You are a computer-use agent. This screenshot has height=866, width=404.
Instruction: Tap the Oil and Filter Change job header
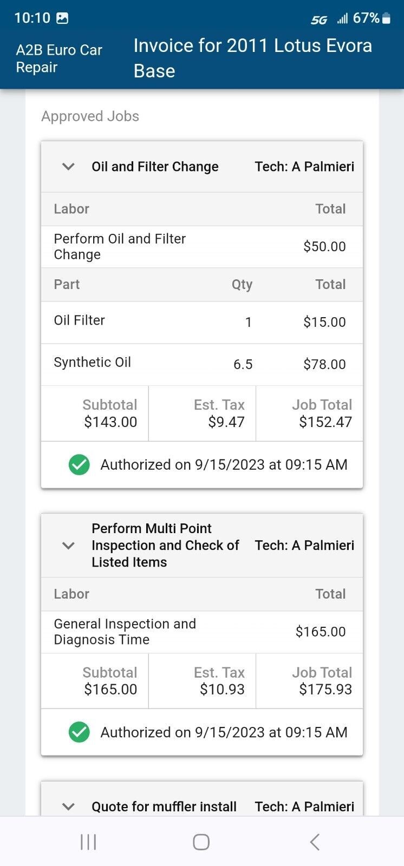155,167
